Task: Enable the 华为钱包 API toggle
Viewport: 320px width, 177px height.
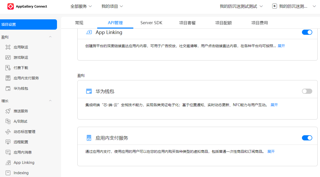Action: coord(307,91)
